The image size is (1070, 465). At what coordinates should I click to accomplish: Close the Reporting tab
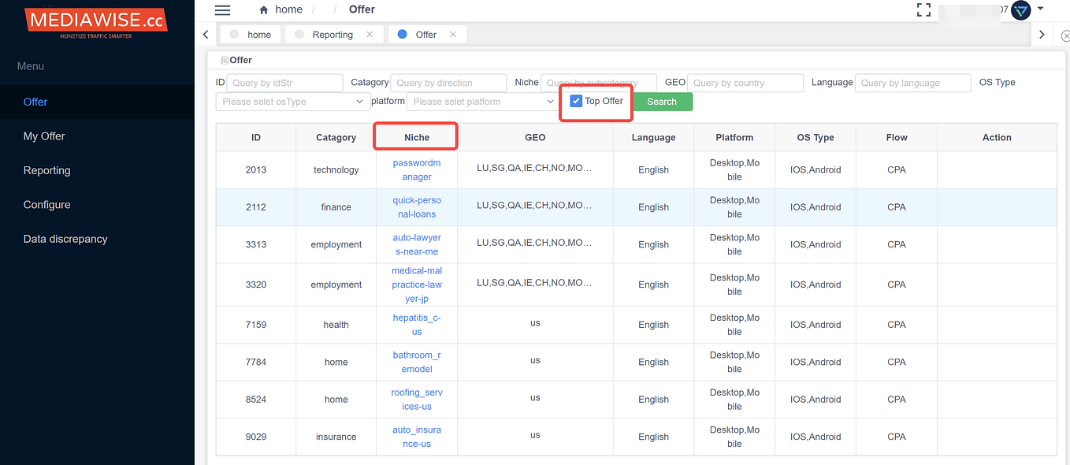(x=370, y=35)
